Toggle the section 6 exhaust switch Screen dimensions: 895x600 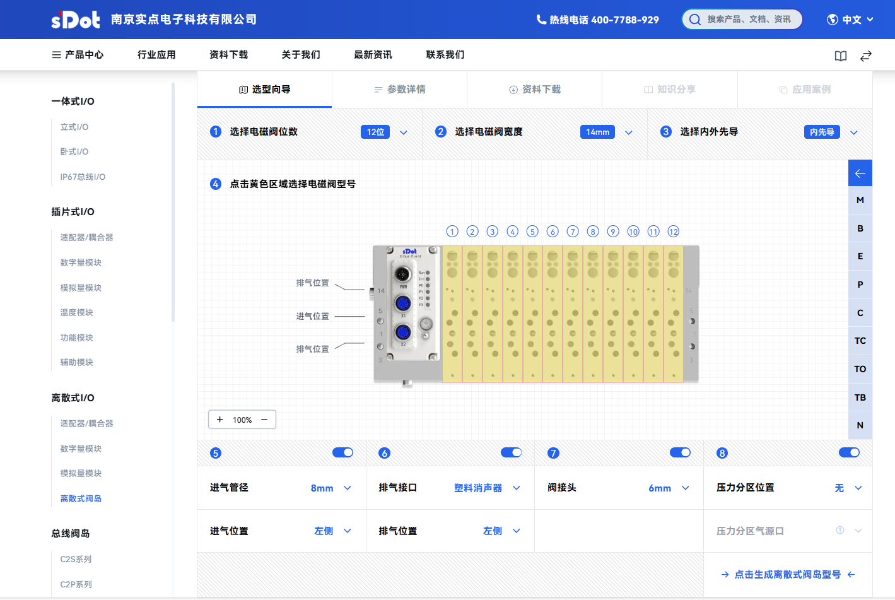(511, 452)
